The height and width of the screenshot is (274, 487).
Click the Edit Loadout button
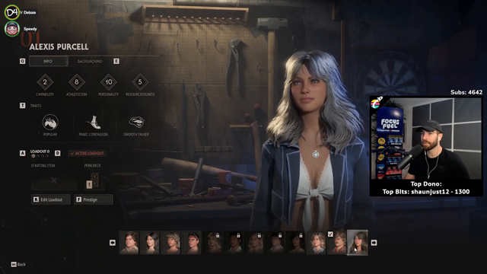pyautogui.click(x=51, y=199)
